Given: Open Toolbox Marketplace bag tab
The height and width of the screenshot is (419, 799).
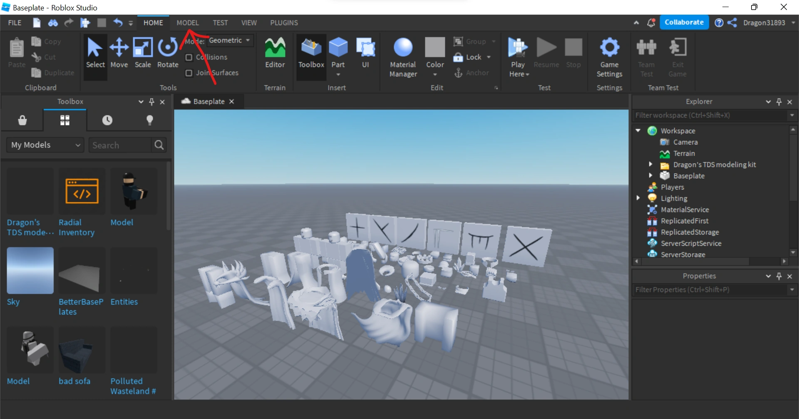Looking at the screenshot, I should (22, 120).
